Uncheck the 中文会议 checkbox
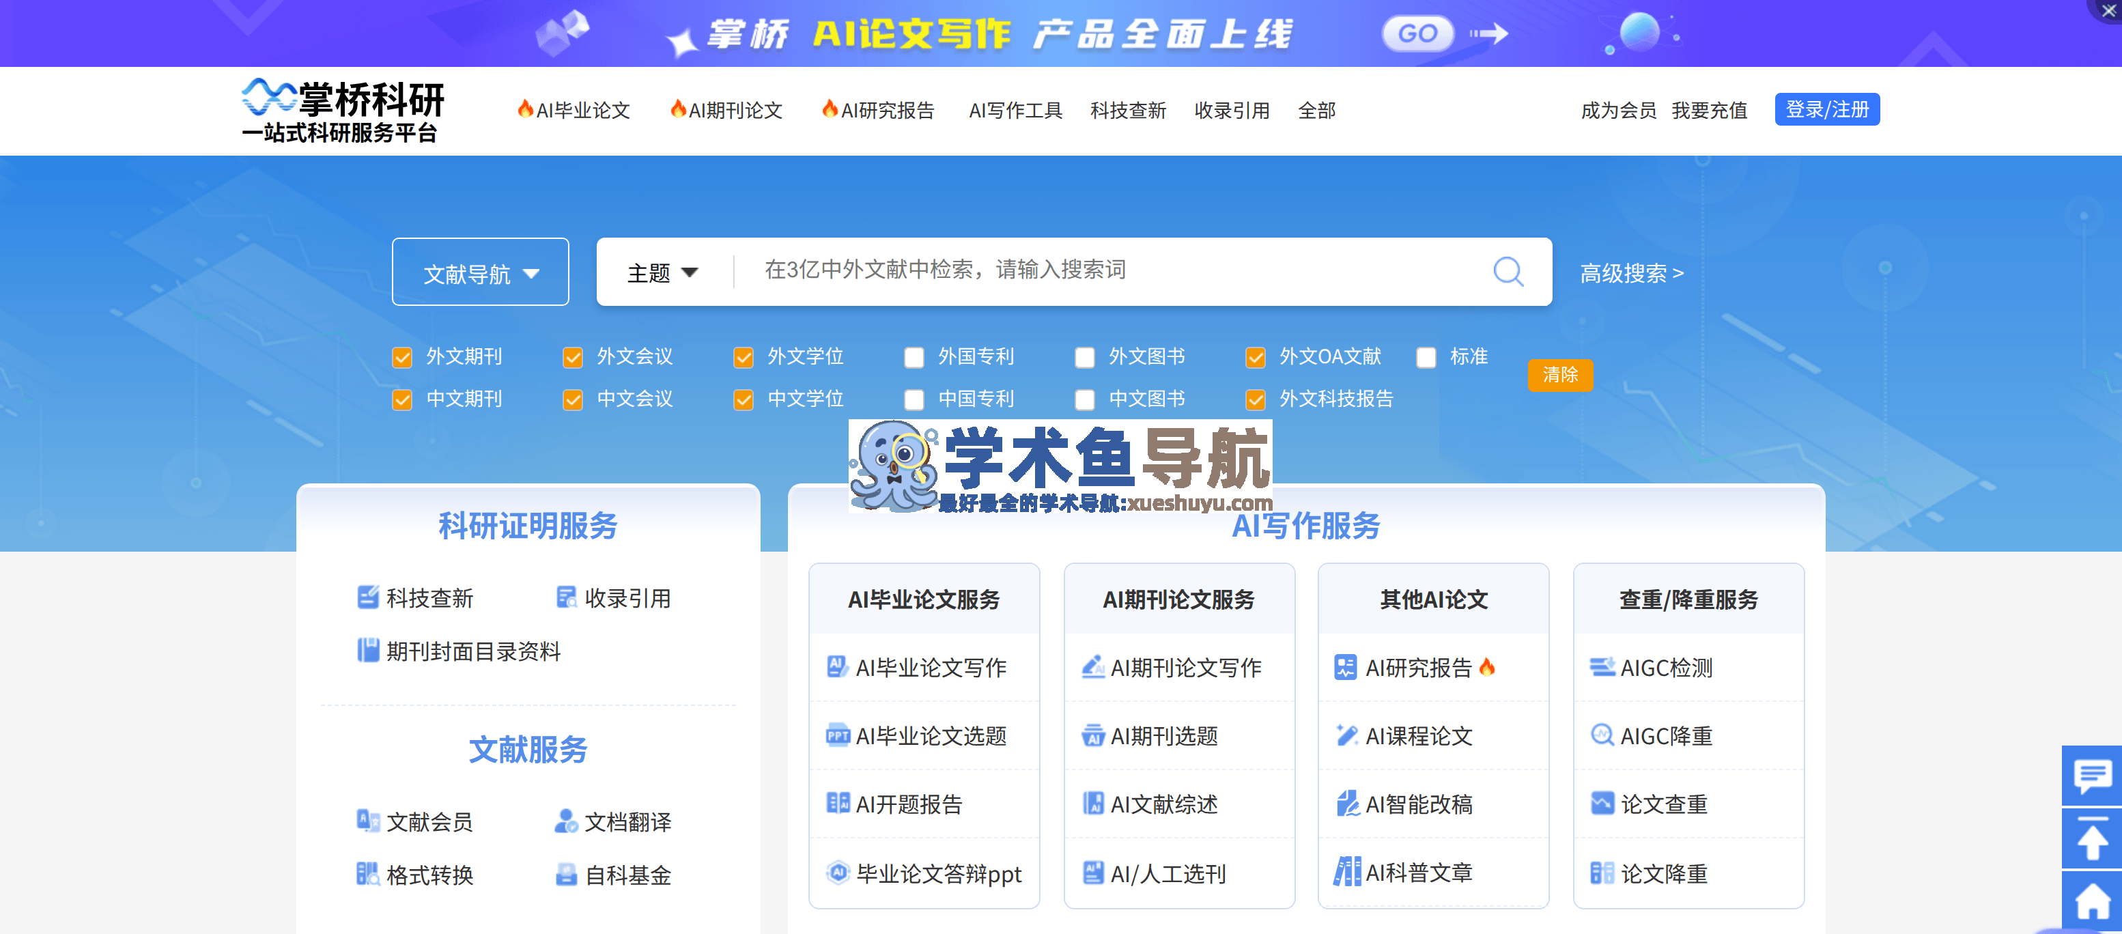Image resolution: width=2122 pixels, height=934 pixels. coord(573,399)
